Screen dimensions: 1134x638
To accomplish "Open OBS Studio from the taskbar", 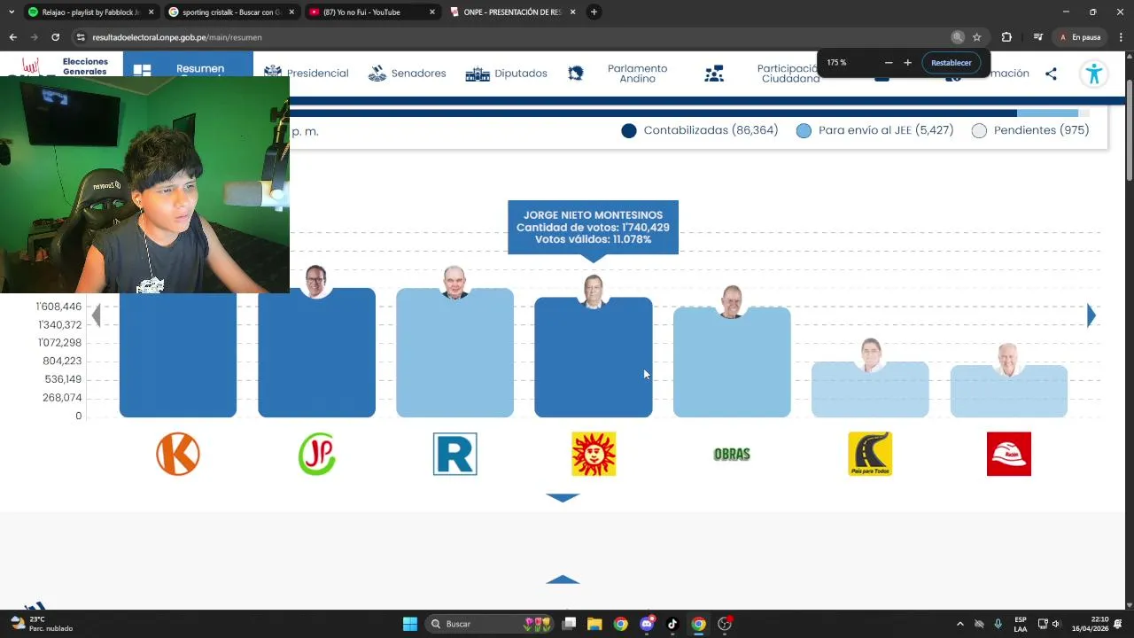I will 725,624.
